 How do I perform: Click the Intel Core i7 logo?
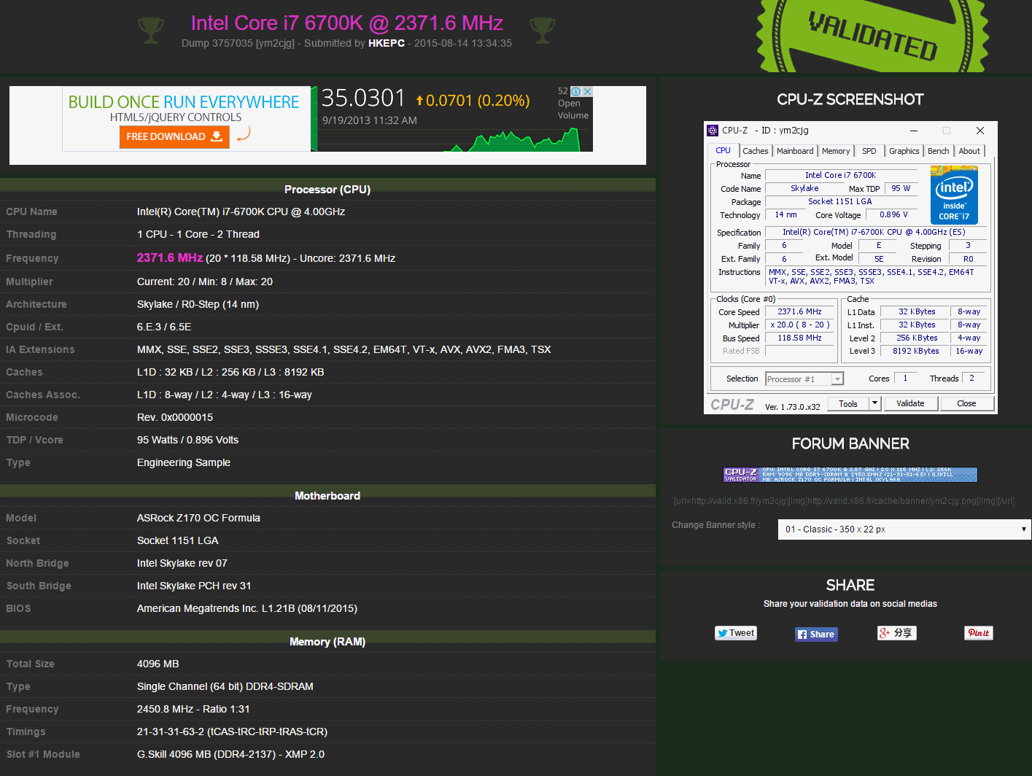pos(954,195)
